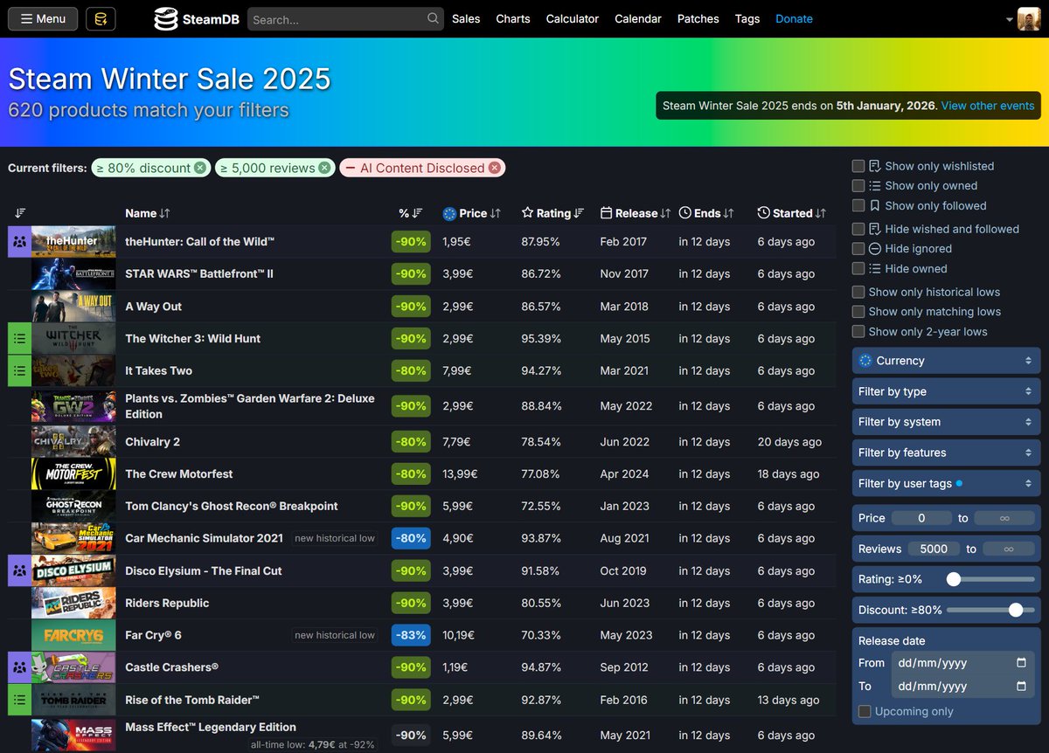The width and height of the screenshot is (1049, 753).
Task: Open the Far Cry 6 thumbnail
Action: coord(73,635)
